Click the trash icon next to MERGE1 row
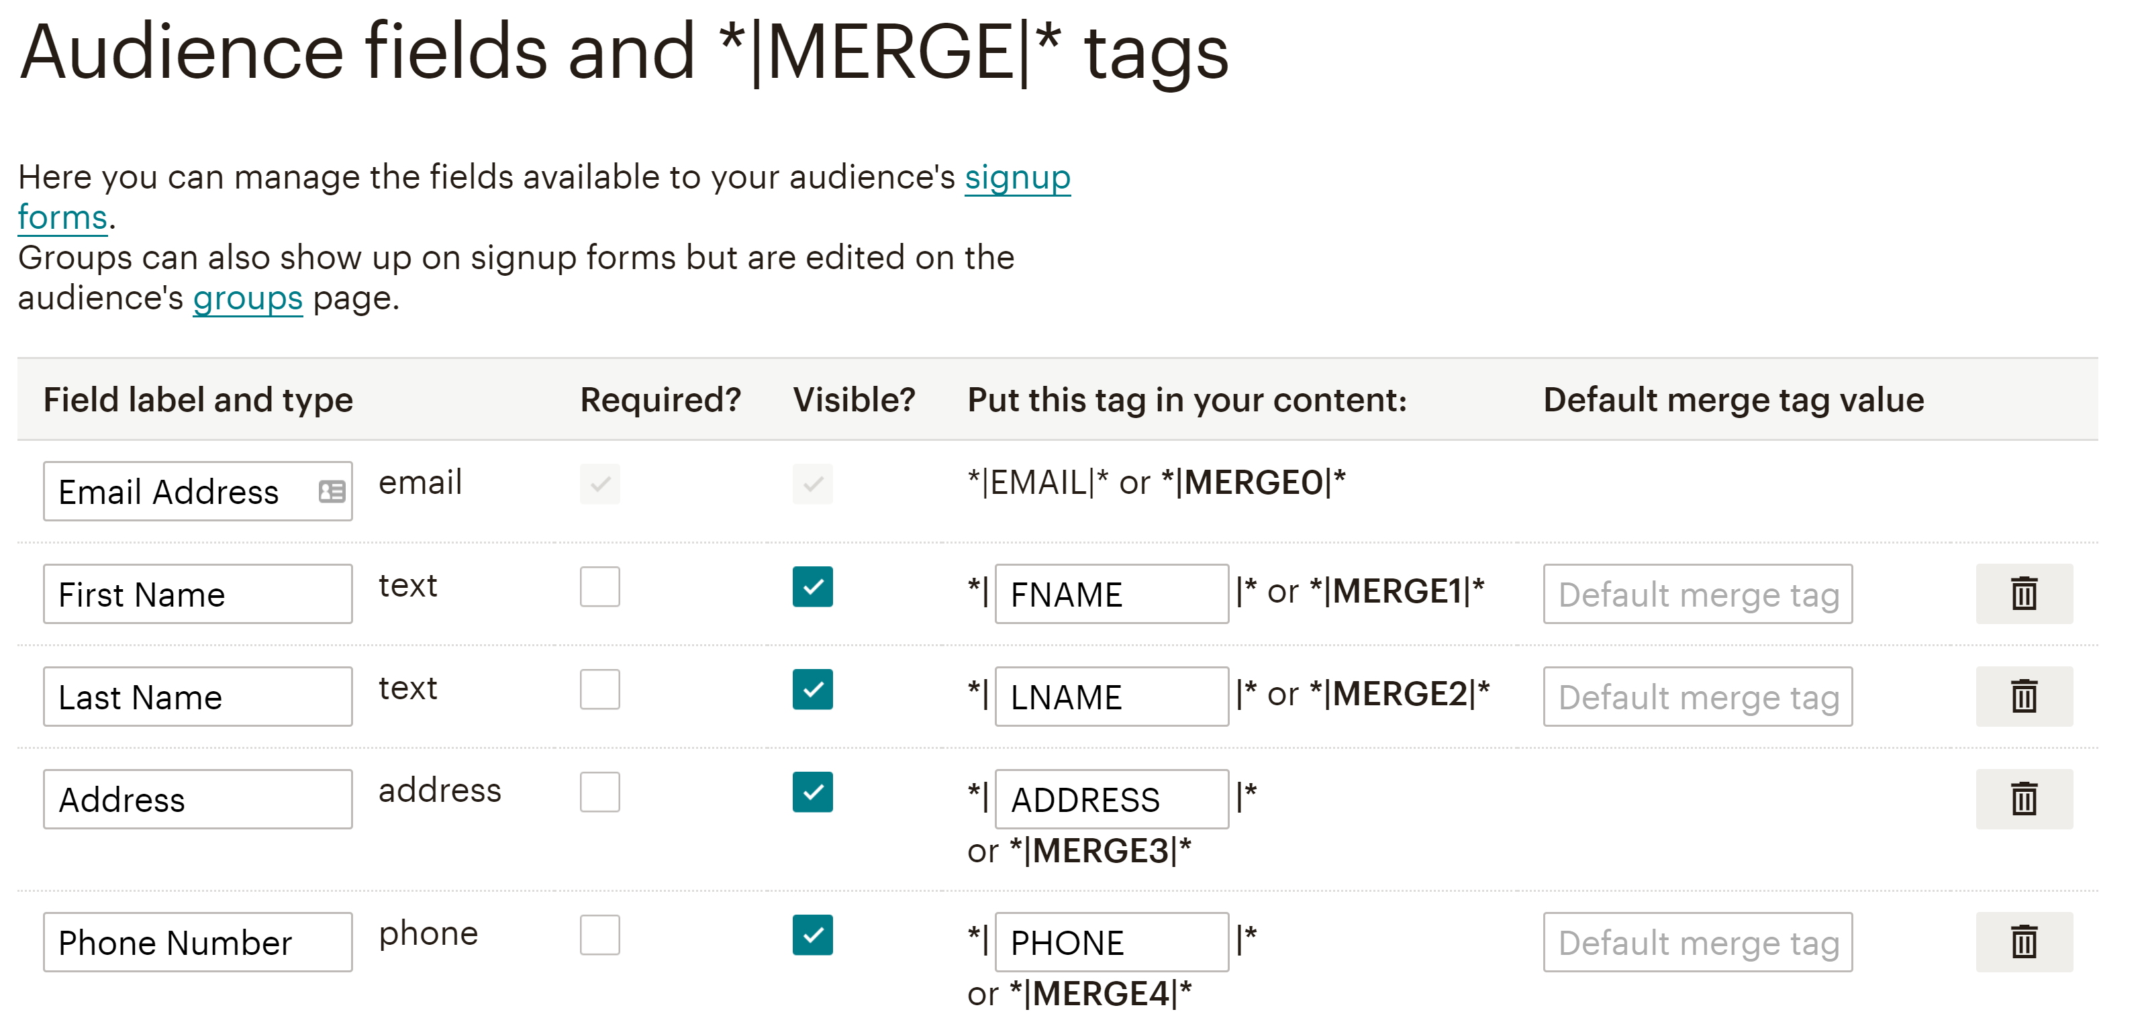 point(2025,594)
